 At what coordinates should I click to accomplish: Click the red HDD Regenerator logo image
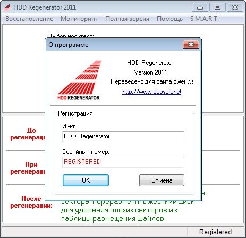(79, 80)
